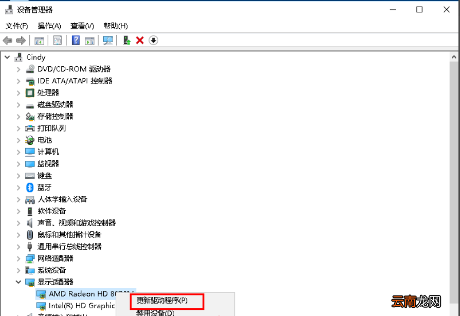
Task: Click the mouse icon for 鼠标和其他指针设备
Action: (x=30, y=235)
